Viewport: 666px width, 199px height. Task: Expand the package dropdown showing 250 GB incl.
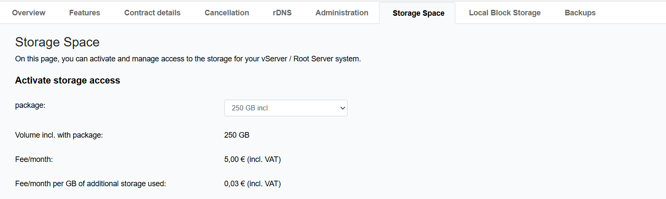[286, 108]
